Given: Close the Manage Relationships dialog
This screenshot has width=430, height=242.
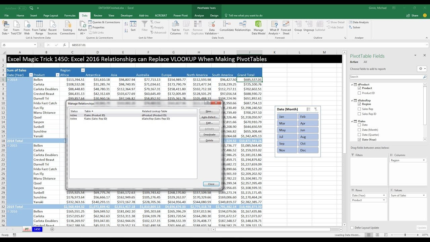Looking at the screenshot, I should [x=211, y=184].
